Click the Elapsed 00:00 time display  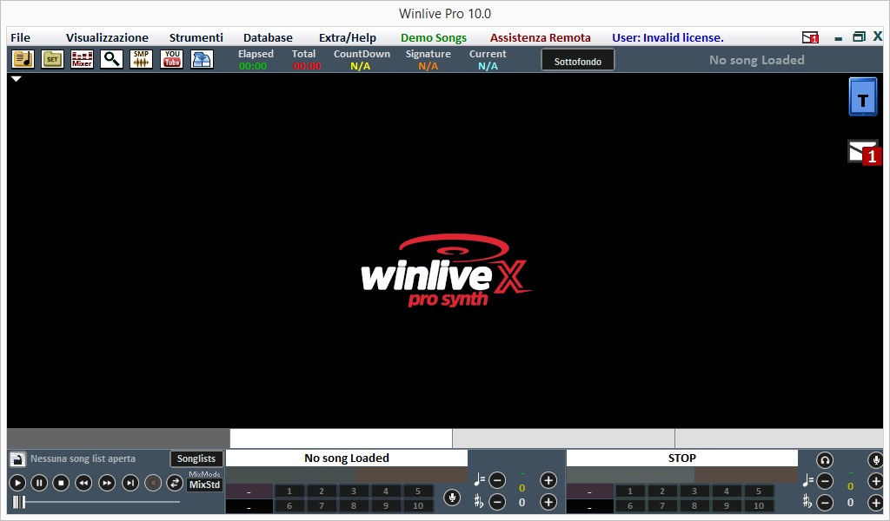click(253, 66)
